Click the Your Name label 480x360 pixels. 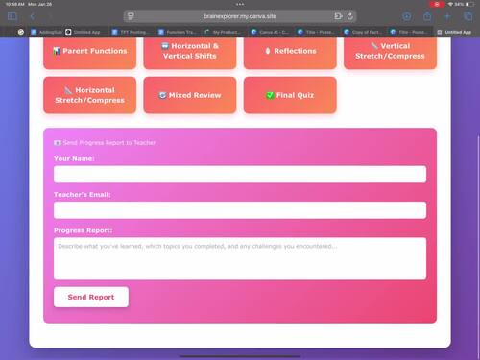click(x=74, y=158)
